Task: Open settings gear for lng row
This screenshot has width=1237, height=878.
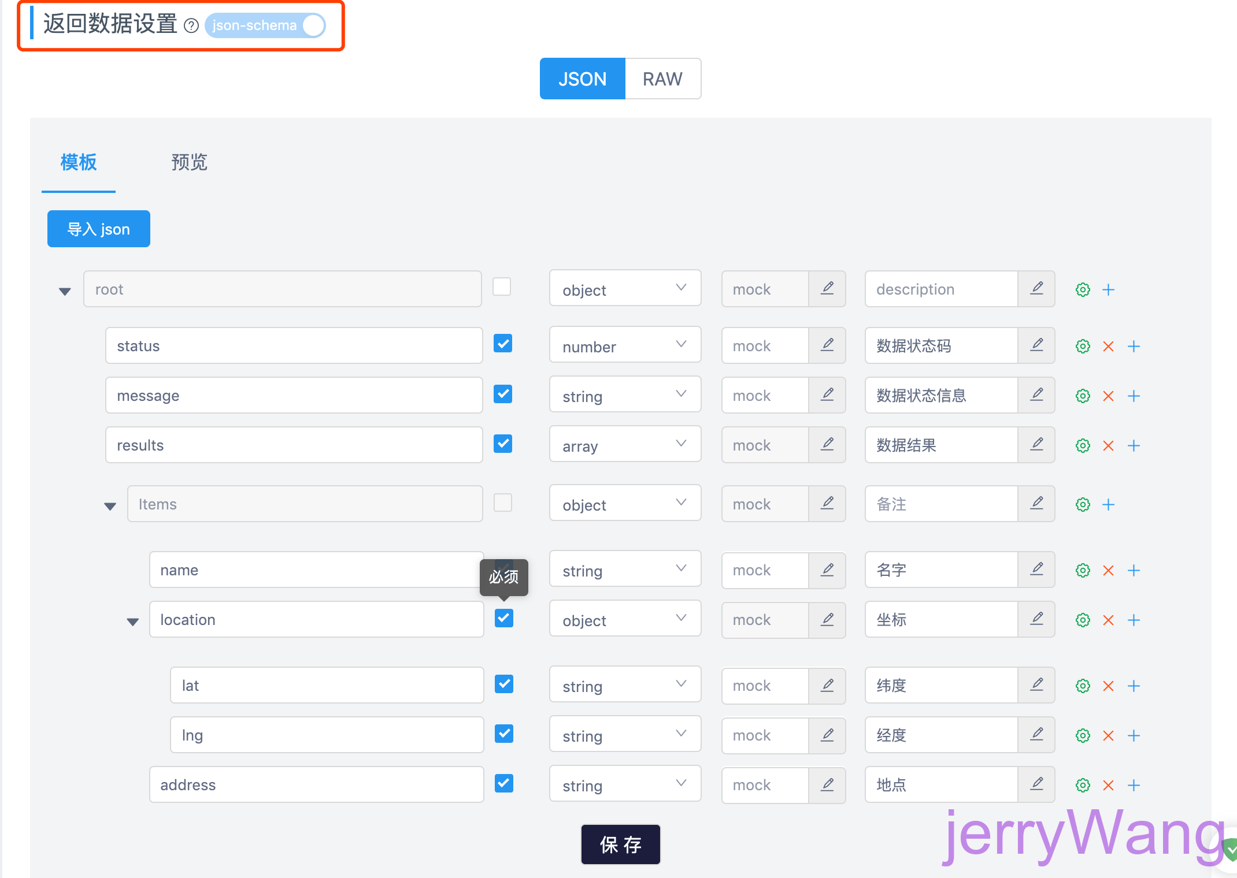Action: pos(1083,735)
